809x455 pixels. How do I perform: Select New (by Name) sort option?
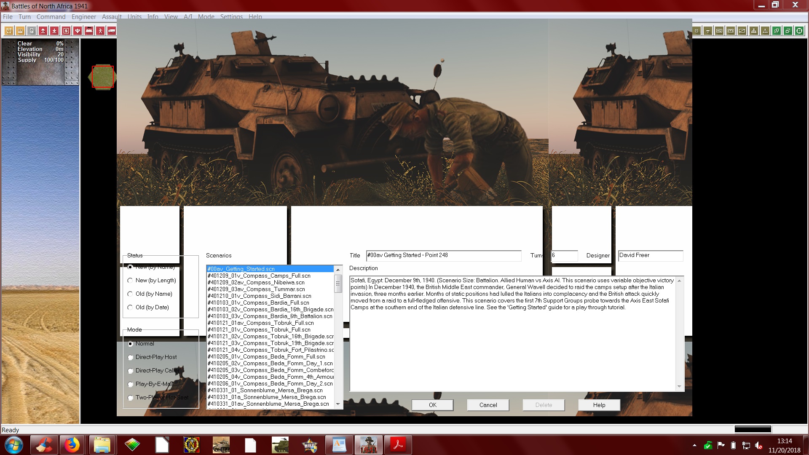(151, 267)
